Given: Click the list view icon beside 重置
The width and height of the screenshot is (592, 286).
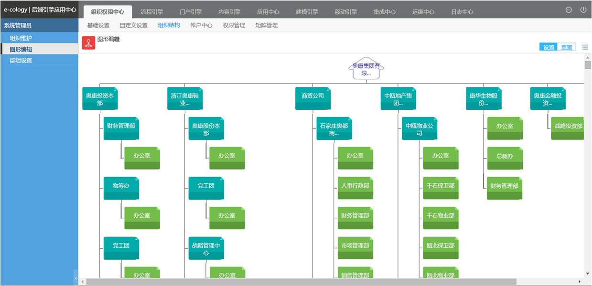Looking at the screenshot, I should tap(585, 47).
